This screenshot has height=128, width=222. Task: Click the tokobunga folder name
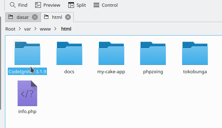coord(195,72)
